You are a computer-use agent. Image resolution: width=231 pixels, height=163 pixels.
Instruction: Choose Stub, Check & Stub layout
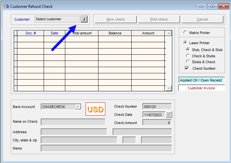[x=188, y=50]
